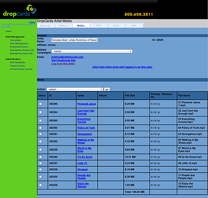Open the Little 15 track link
The image size is (208, 198).
coord(82,163)
